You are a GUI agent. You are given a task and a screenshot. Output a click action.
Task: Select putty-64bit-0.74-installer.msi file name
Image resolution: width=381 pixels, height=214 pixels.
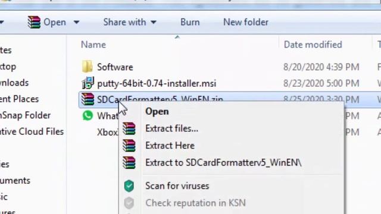[157, 83]
